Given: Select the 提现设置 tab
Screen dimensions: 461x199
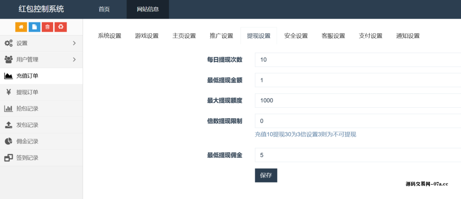Looking at the screenshot, I should [259, 36].
